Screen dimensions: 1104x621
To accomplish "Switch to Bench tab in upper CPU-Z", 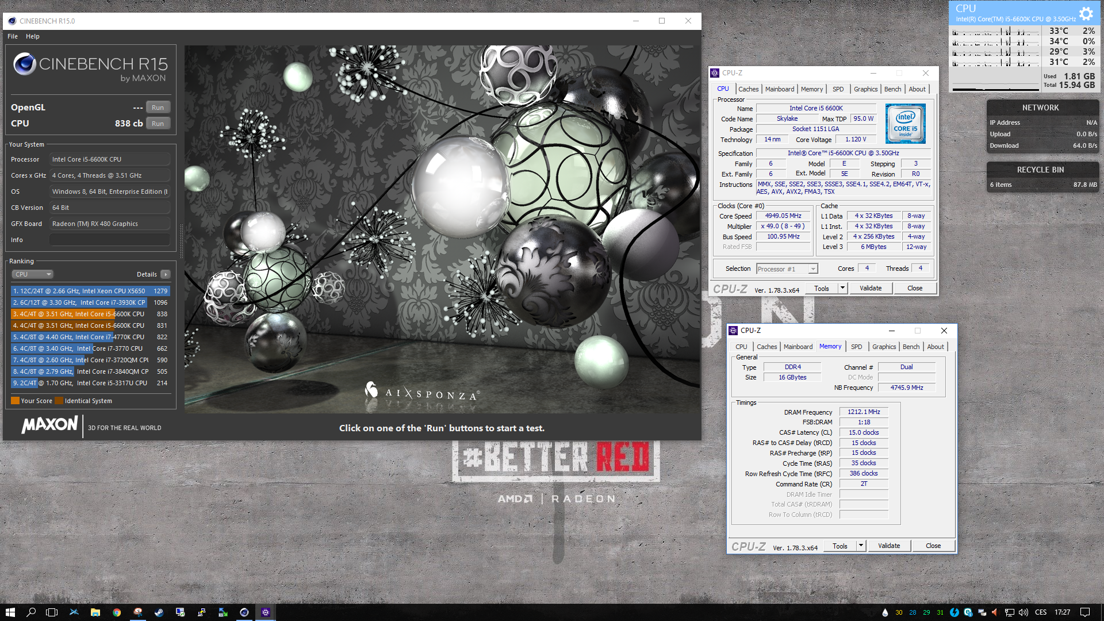I will [893, 89].
